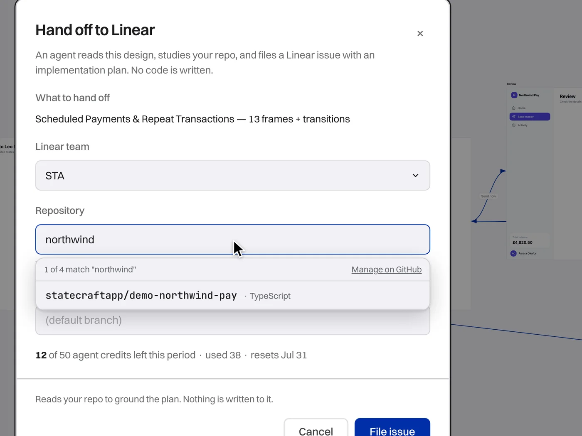
Task: Click the £4,820.50 balance in background frame
Action: pyautogui.click(x=523, y=242)
